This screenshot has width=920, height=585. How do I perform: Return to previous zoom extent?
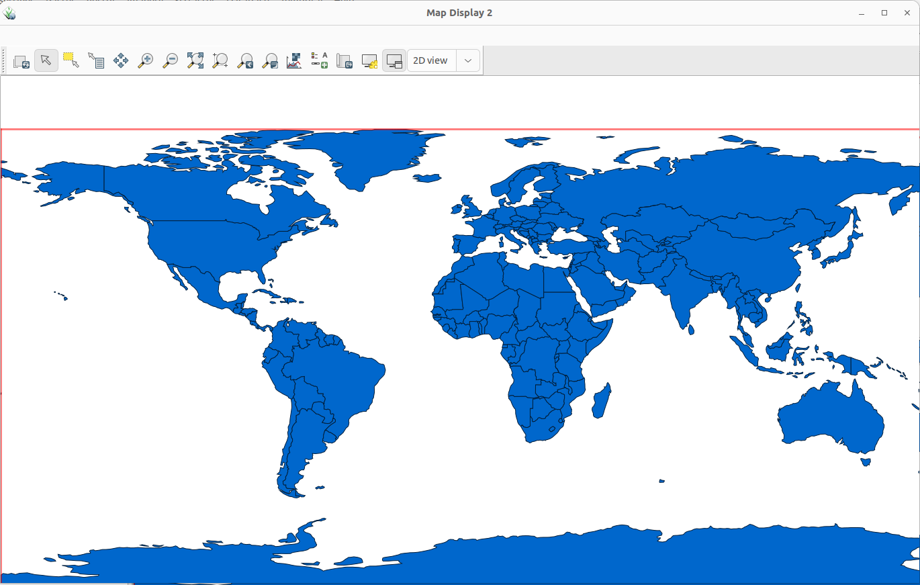coord(244,60)
